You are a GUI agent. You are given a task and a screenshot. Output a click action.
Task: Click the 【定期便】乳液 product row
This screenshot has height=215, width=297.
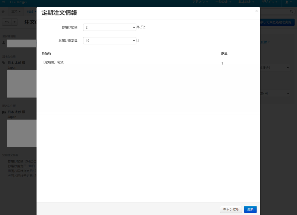[53, 62]
